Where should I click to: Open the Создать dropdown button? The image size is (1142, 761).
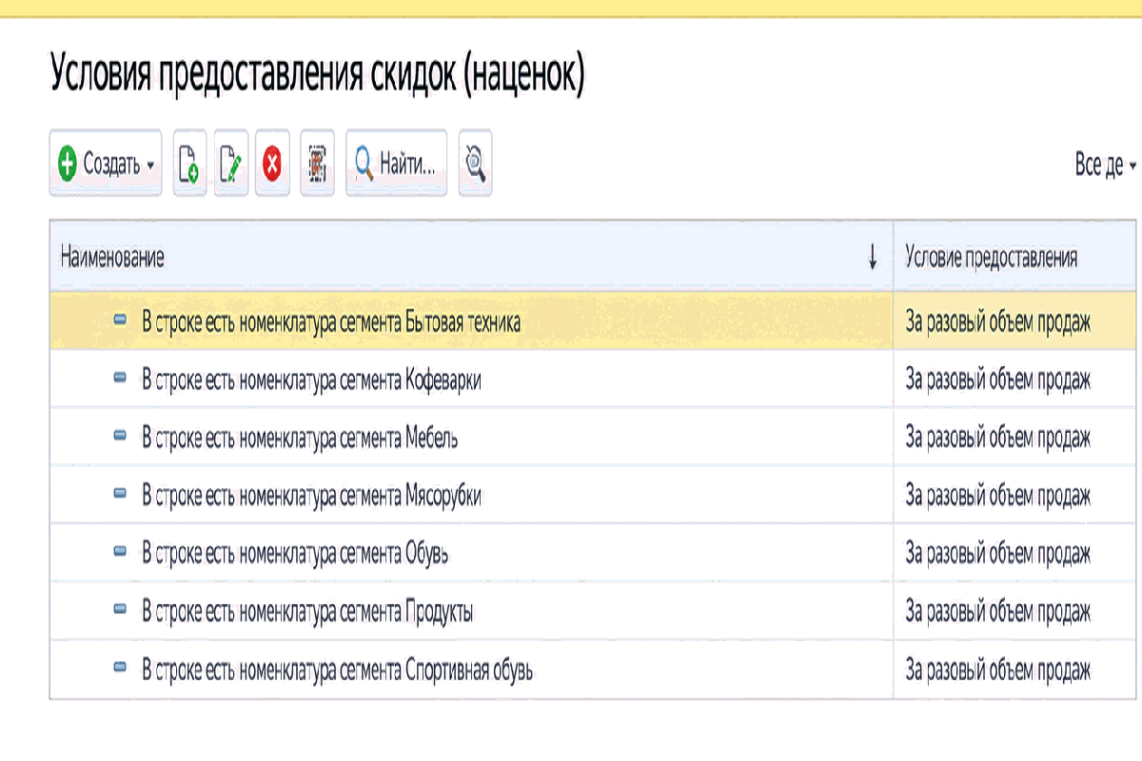(106, 164)
